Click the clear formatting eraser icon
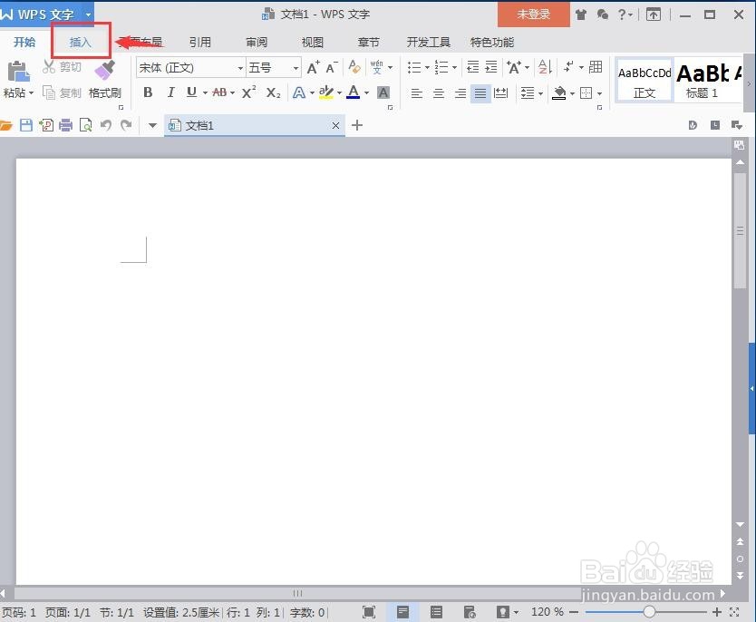The image size is (756, 622). [x=354, y=67]
